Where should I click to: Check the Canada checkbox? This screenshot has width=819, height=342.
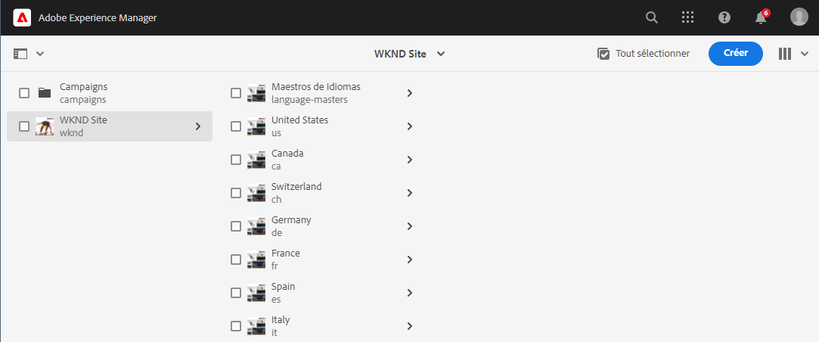236,160
